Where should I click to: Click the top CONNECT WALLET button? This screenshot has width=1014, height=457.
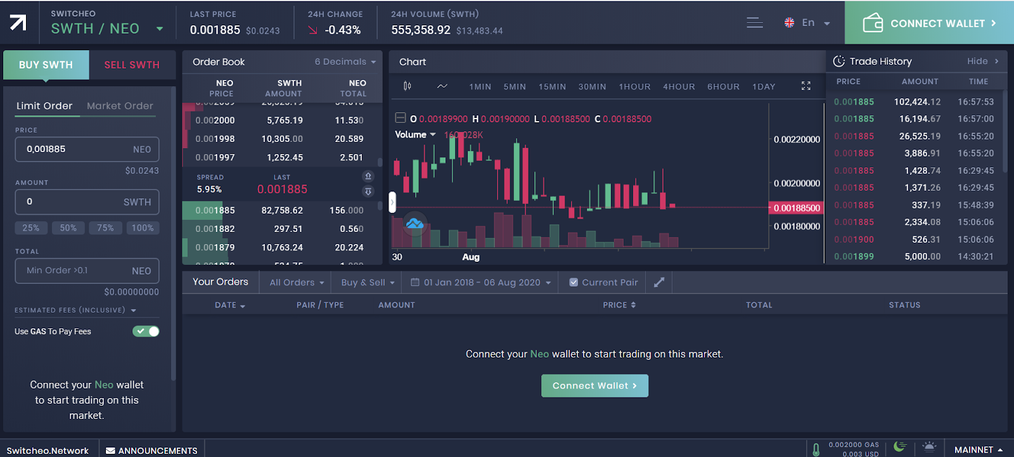[x=929, y=23]
